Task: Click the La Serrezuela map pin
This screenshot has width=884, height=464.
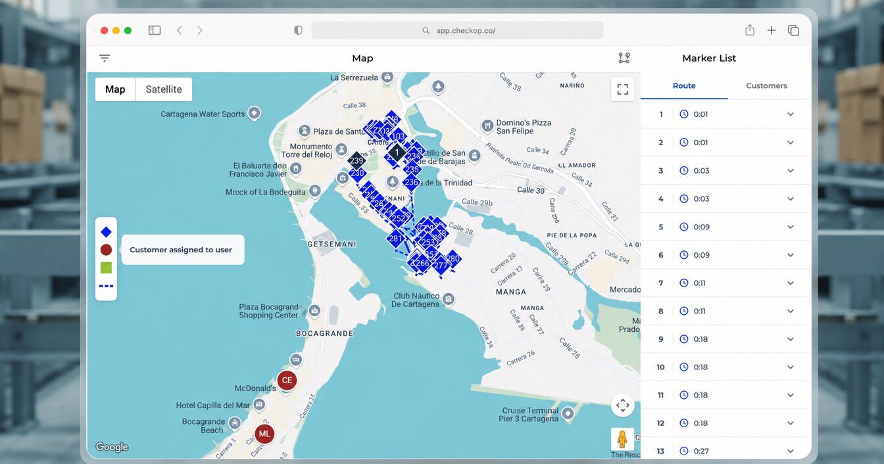Action: 387,77
